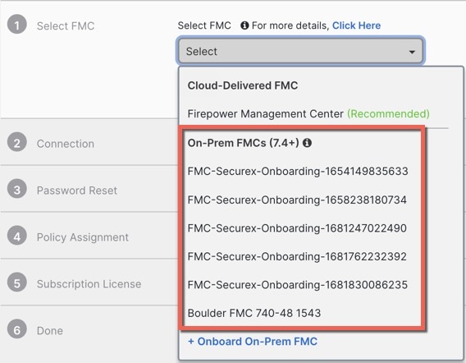The height and width of the screenshot is (363, 466).
Task: Click the step 1 number circle
Action: point(17,25)
